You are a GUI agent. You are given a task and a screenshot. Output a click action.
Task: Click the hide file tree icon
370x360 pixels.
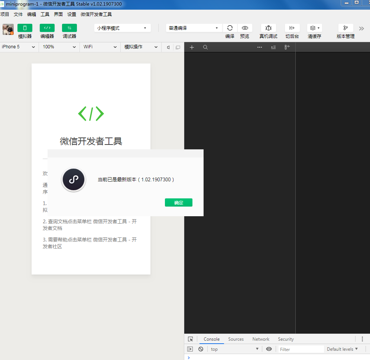pos(287,47)
